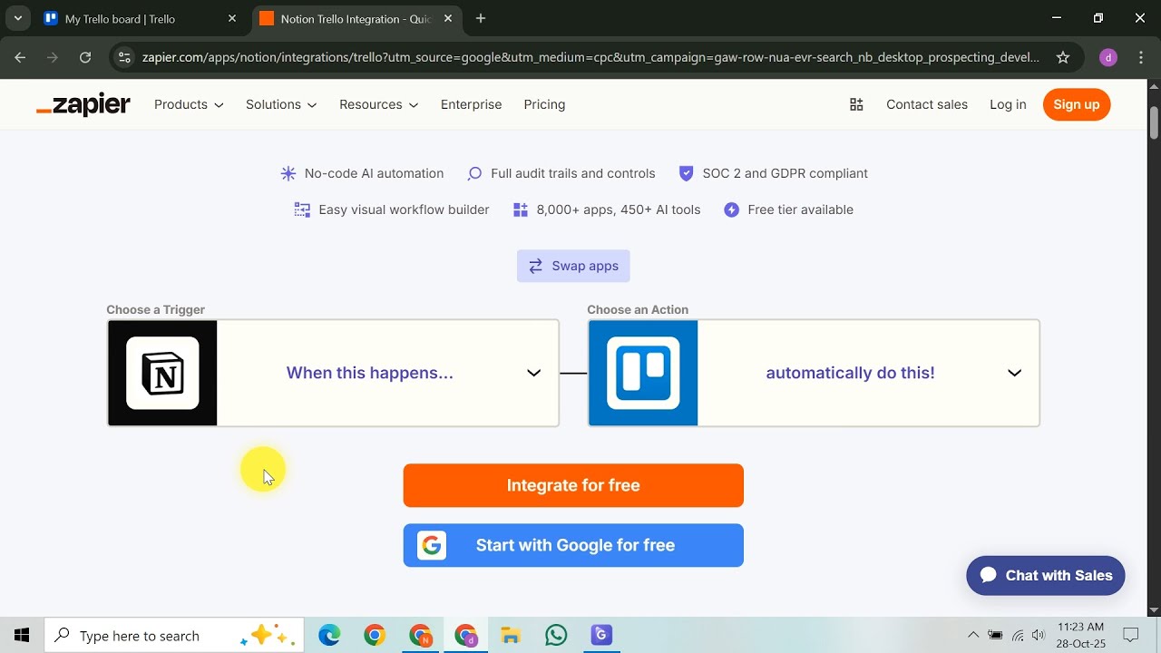This screenshot has height=653, width=1161.
Task: Click the Google G logo on the blue button
Action: pos(432,545)
